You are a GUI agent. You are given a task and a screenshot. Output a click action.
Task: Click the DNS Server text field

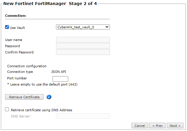[x=83, y=116]
